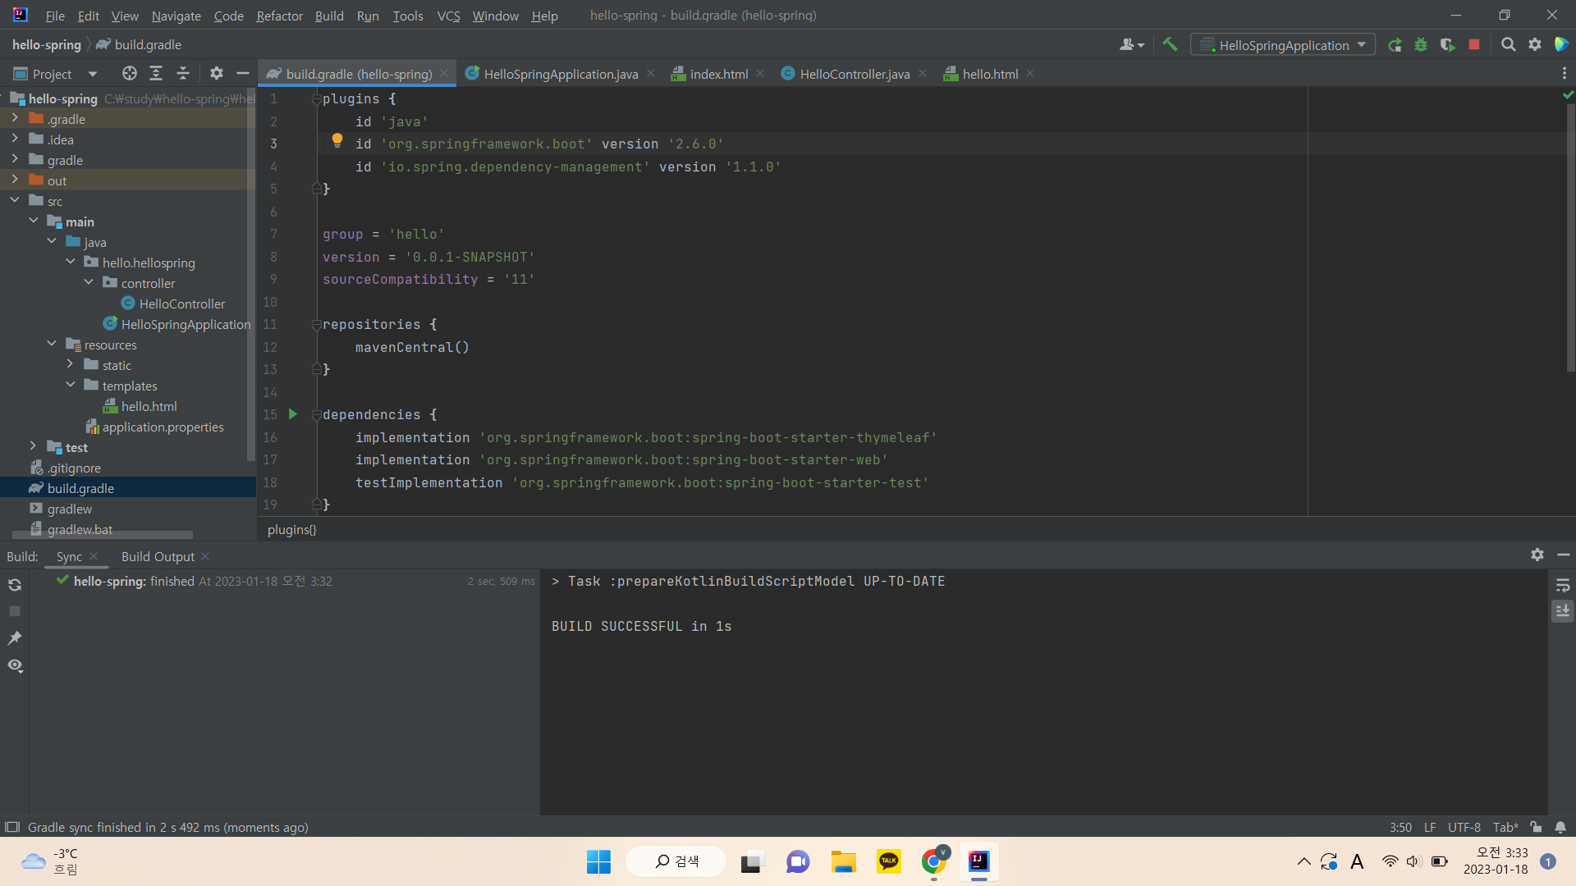Expand the .gradle folder
Screen dimensions: 1576x886
point(15,118)
